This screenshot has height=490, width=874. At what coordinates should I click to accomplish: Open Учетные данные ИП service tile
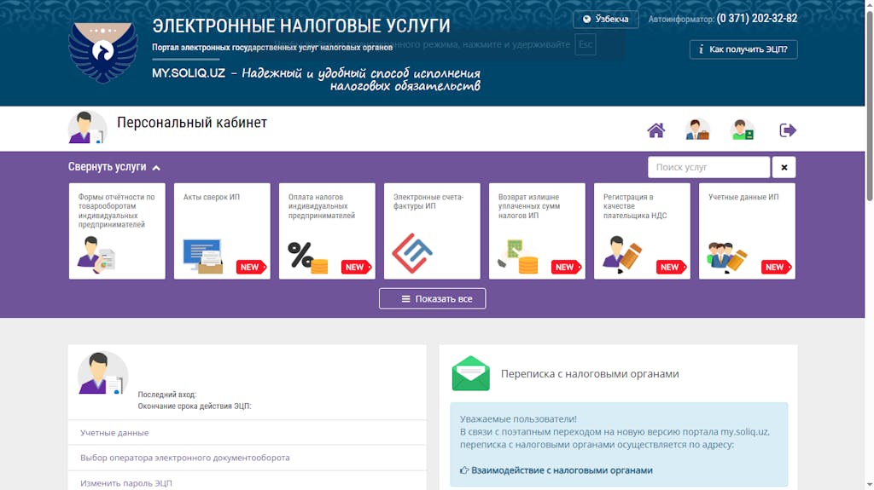(747, 231)
